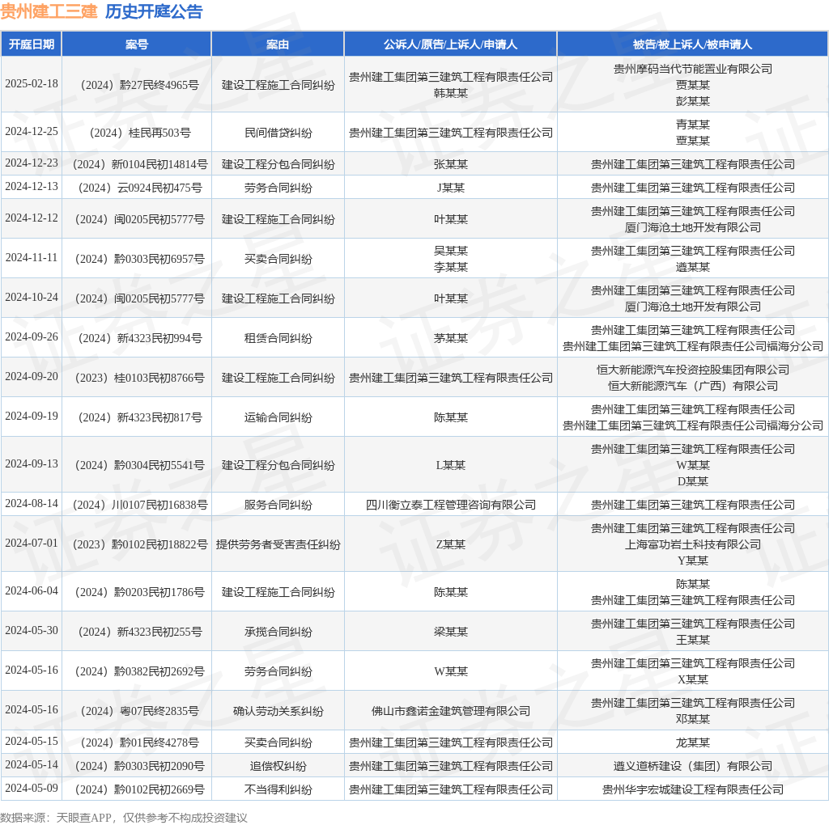This screenshot has width=829, height=825.
Task: Click 遵义道桥建设（集团）有限公司 defendant
Action: [x=693, y=766]
